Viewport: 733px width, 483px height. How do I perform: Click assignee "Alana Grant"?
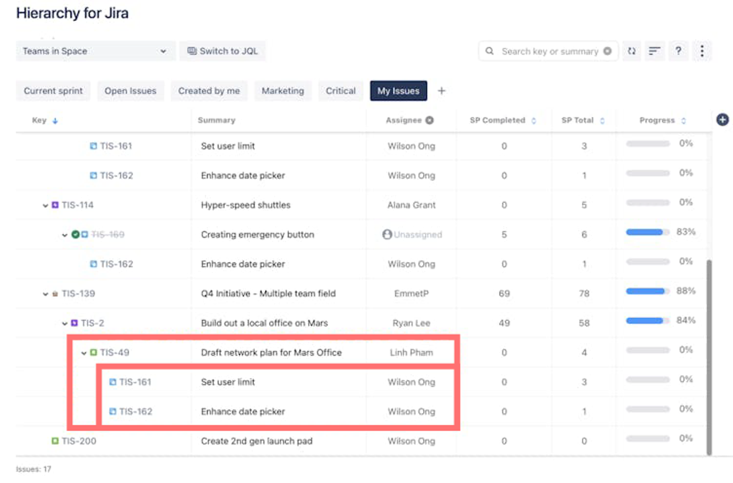412,205
